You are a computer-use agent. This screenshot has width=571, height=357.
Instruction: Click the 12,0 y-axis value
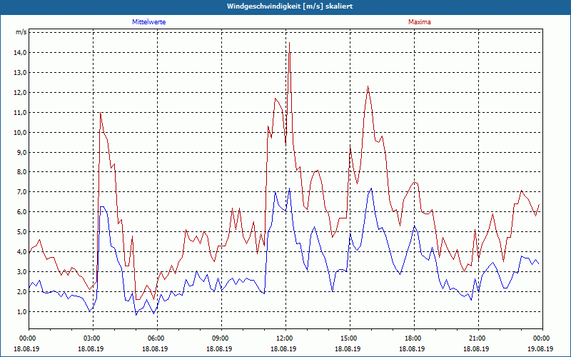pos(21,93)
